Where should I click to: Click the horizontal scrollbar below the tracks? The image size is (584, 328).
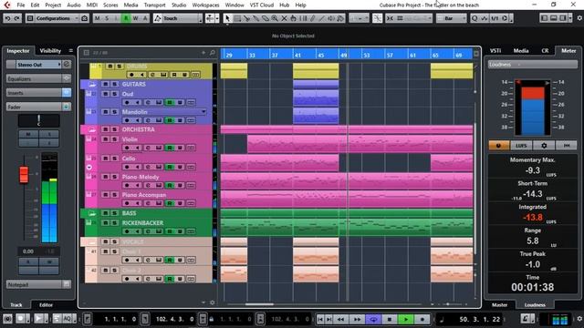(x=259, y=304)
